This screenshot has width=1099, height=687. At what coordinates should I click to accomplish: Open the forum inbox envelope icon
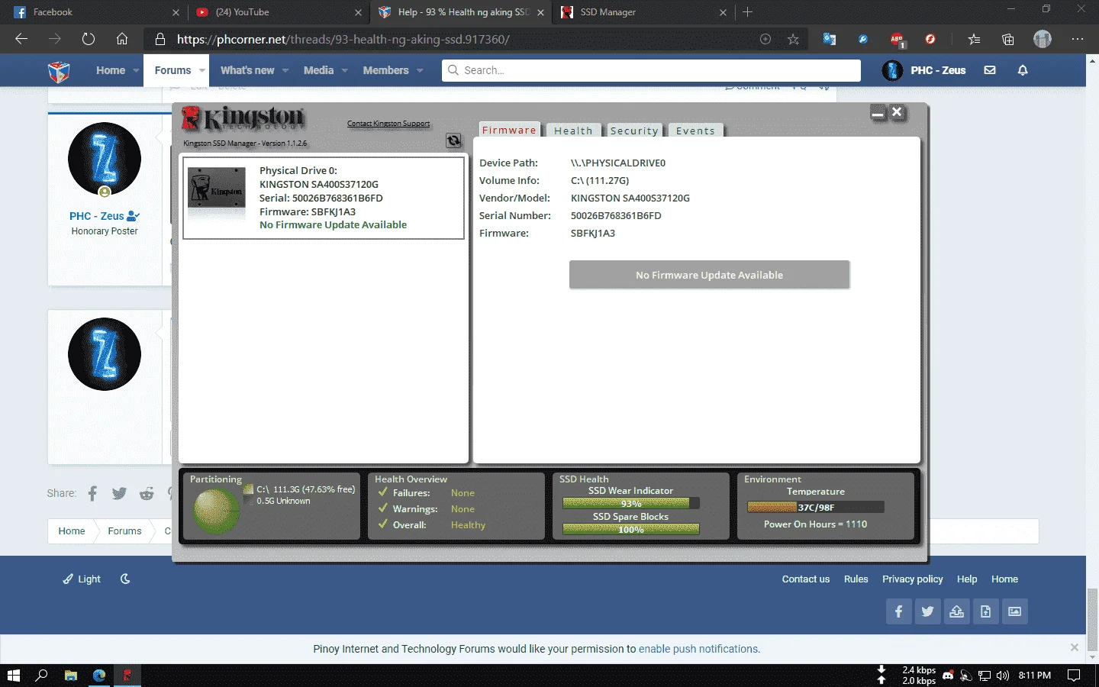coord(990,70)
